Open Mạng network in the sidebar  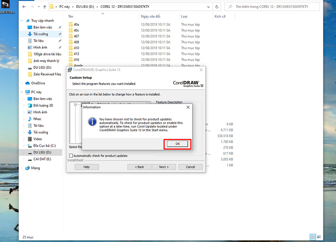click(x=35, y=168)
